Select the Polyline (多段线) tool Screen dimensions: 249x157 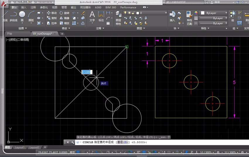point(13,16)
